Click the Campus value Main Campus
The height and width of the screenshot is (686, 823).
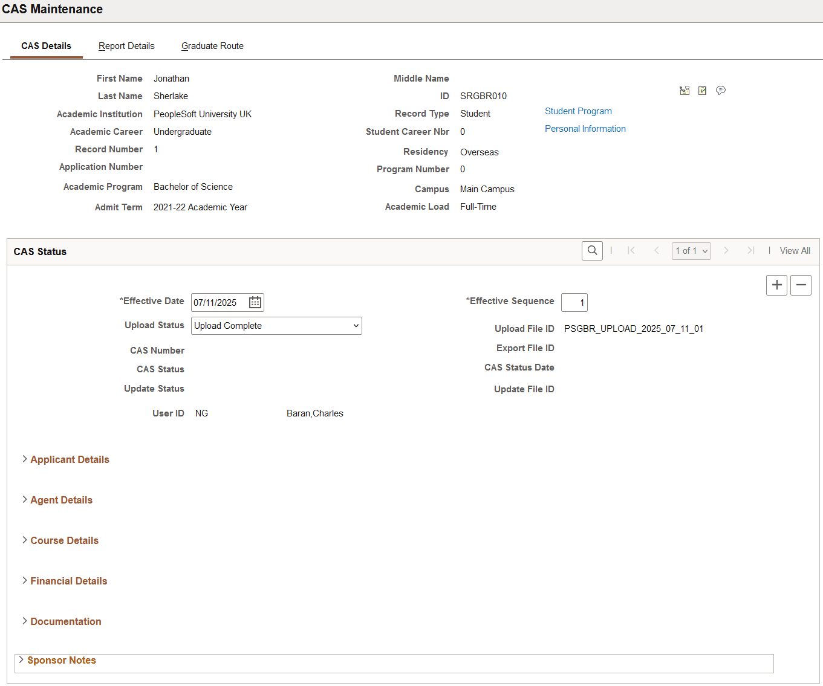pos(487,189)
